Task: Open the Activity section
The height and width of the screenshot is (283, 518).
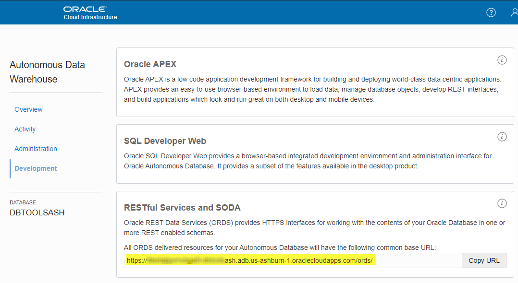Action: 25,130
